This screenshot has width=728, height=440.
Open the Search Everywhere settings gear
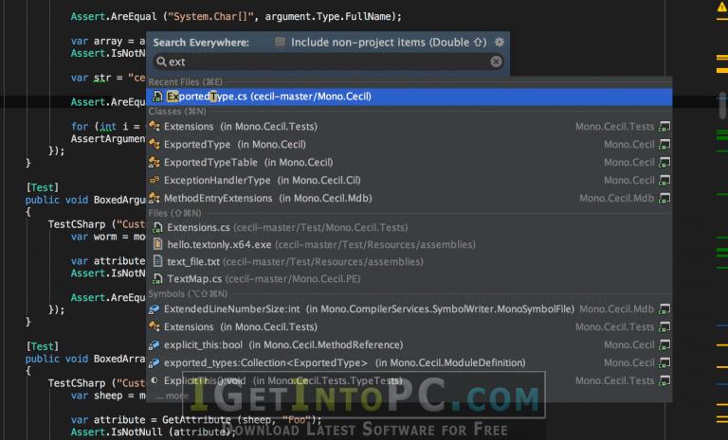point(500,43)
